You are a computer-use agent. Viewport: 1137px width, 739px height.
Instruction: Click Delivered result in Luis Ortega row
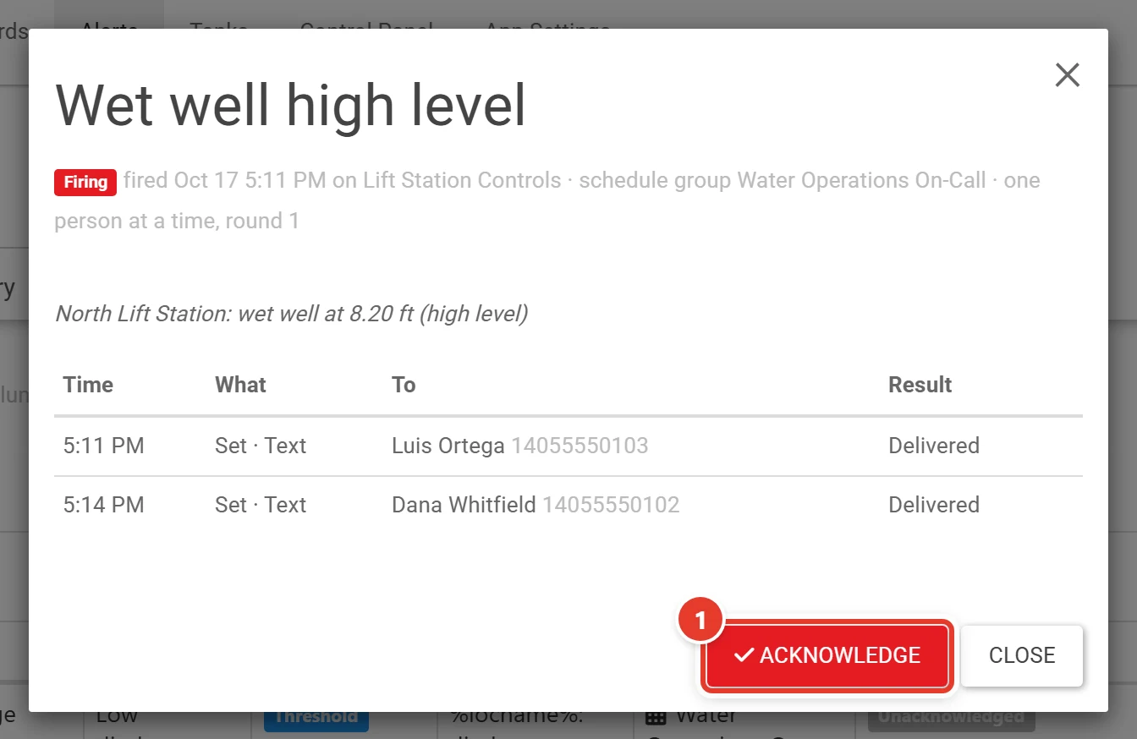934,446
